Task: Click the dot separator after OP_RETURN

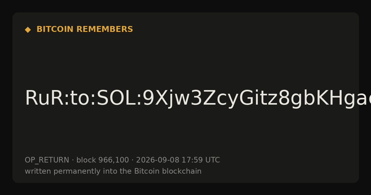Action: (73, 160)
